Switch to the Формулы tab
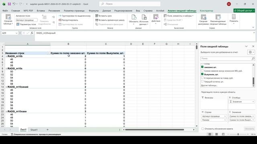The height and width of the screenshot is (144, 257). click(94, 11)
